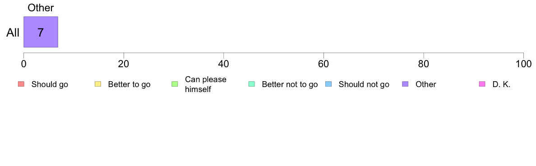Click the pink D. K. legend swatch
Image resolution: width=536 pixels, height=166 pixels.
[x=482, y=84]
